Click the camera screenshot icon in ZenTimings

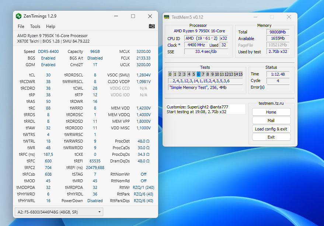click(151, 26)
